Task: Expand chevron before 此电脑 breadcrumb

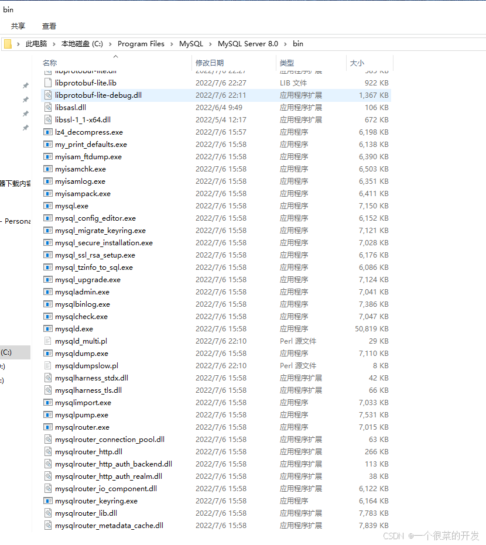Action: tap(18, 44)
